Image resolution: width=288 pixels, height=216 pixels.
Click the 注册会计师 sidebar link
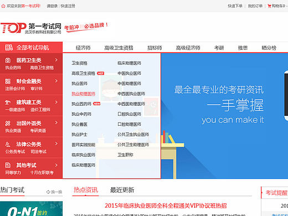[x=15, y=89]
